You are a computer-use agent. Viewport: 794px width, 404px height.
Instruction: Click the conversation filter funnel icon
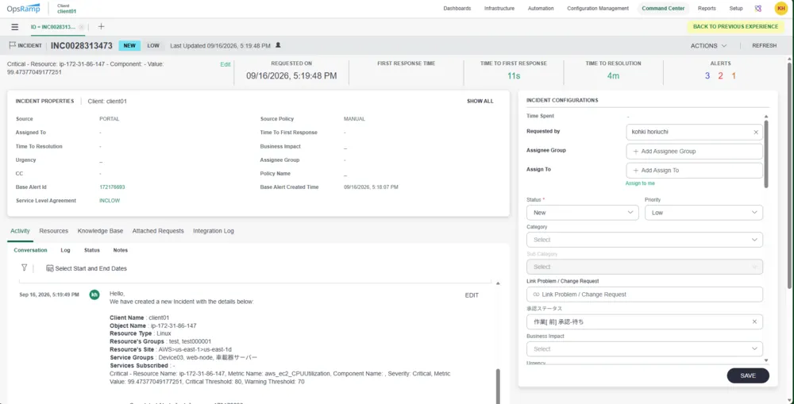point(24,267)
